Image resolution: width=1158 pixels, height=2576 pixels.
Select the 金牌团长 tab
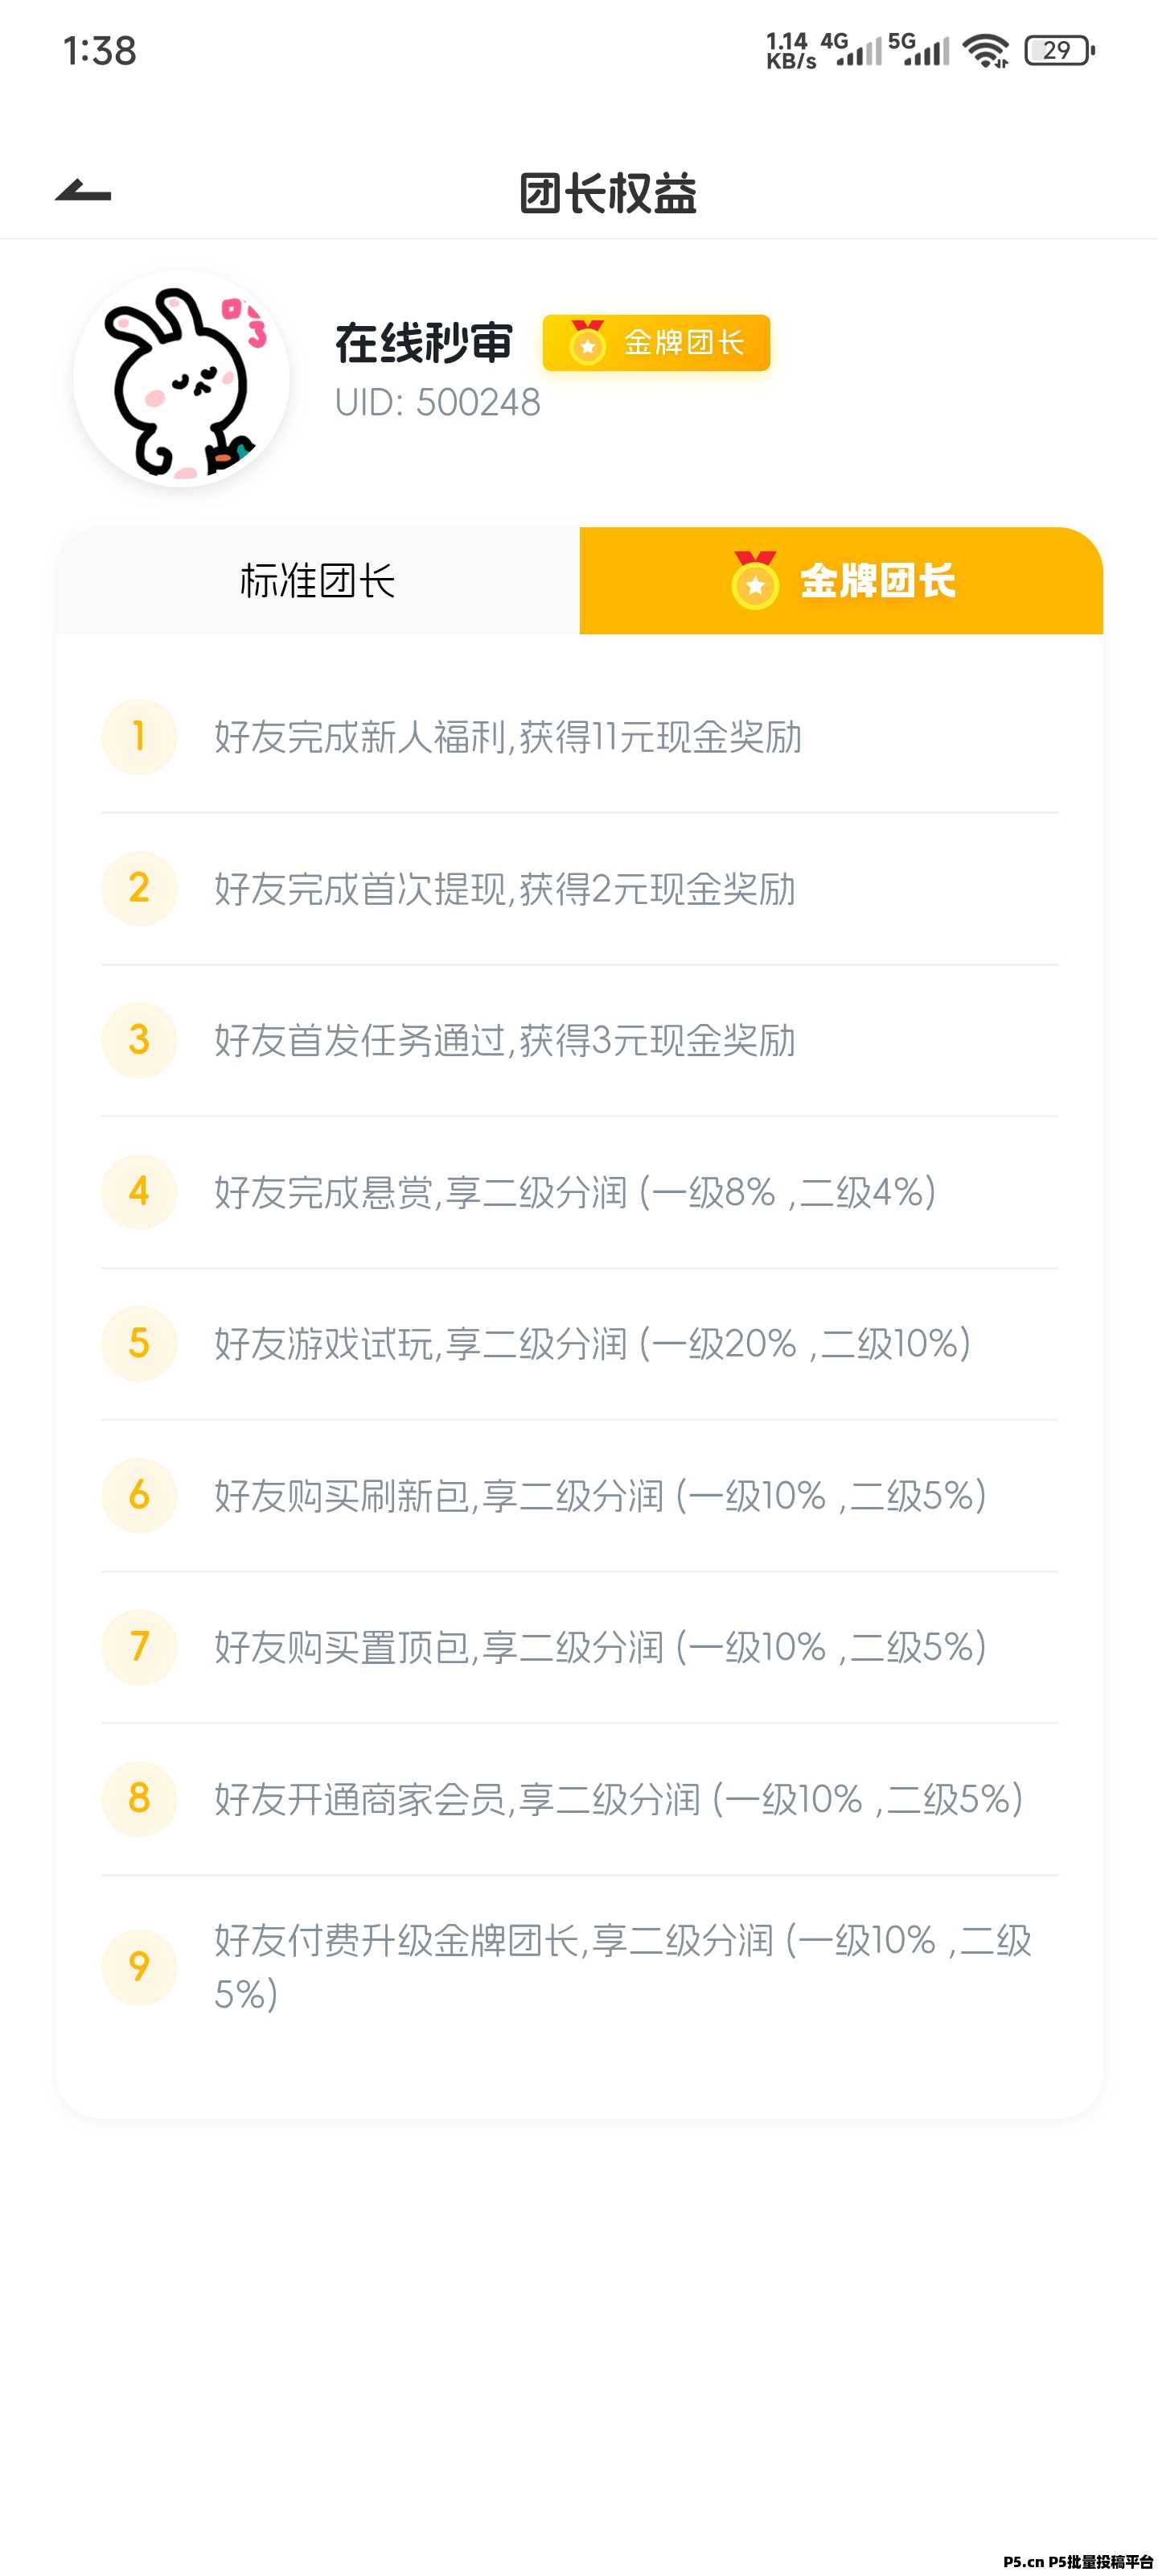841,581
